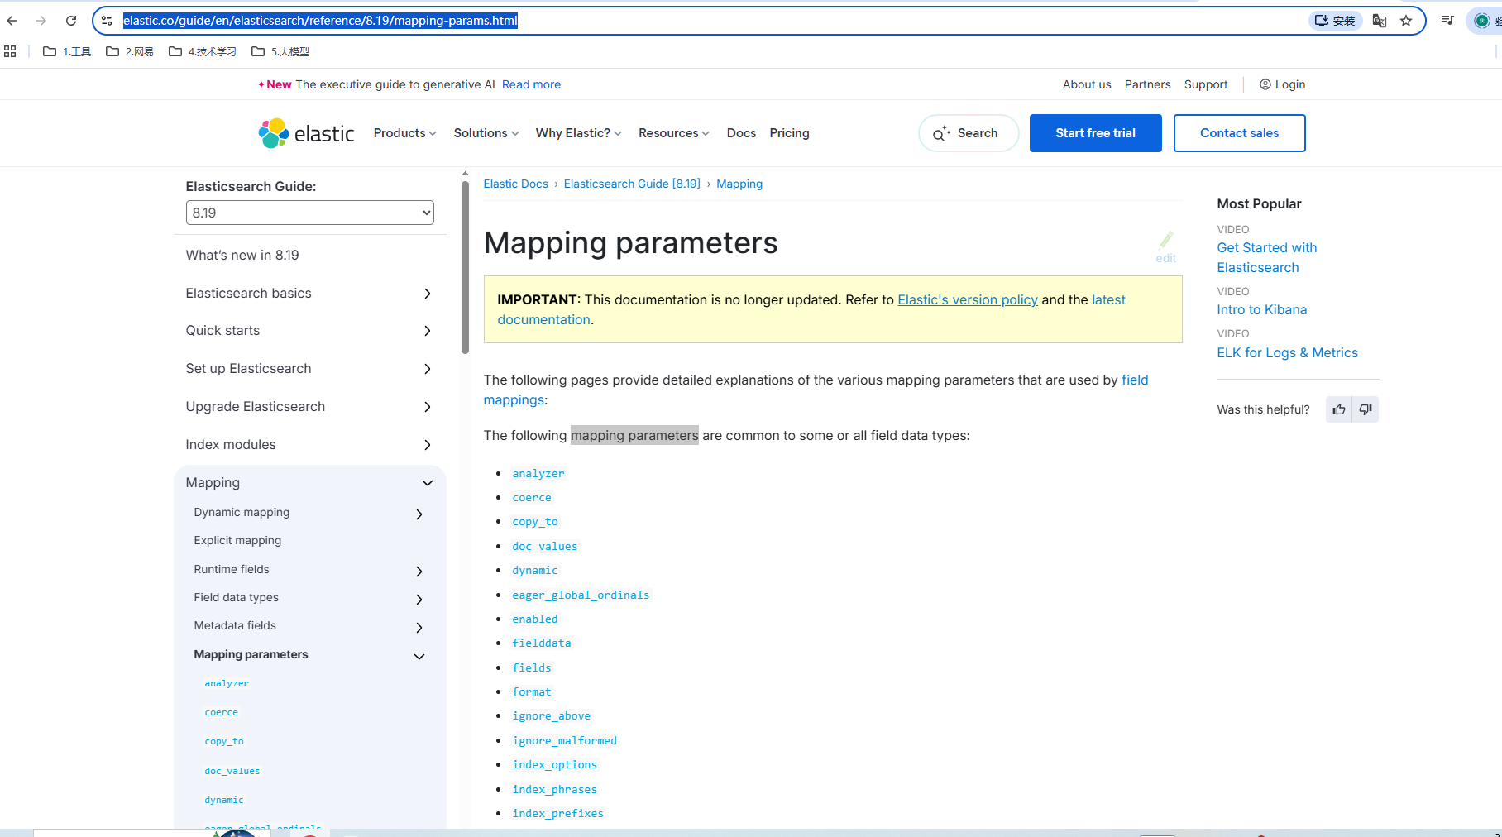This screenshot has height=837, width=1502.
Task: Open Get Started with Elasticsearch video
Action: coord(1266,257)
